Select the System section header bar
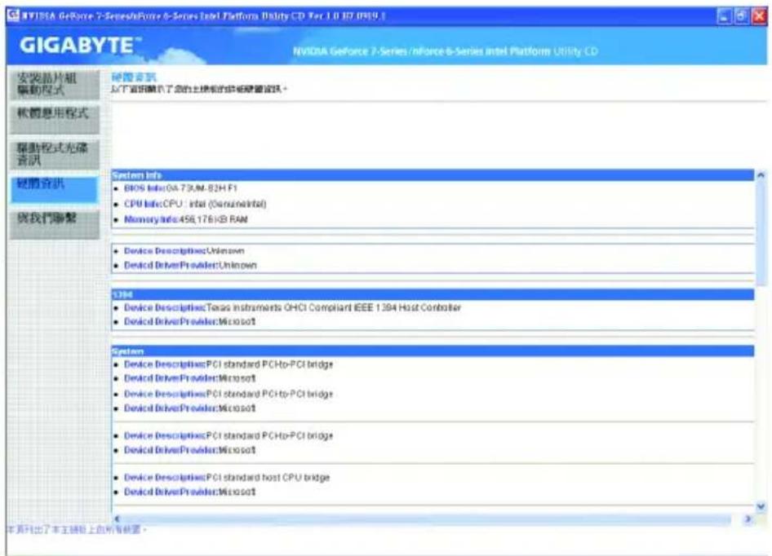The height and width of the screenshot is (556, 772). 433,351
